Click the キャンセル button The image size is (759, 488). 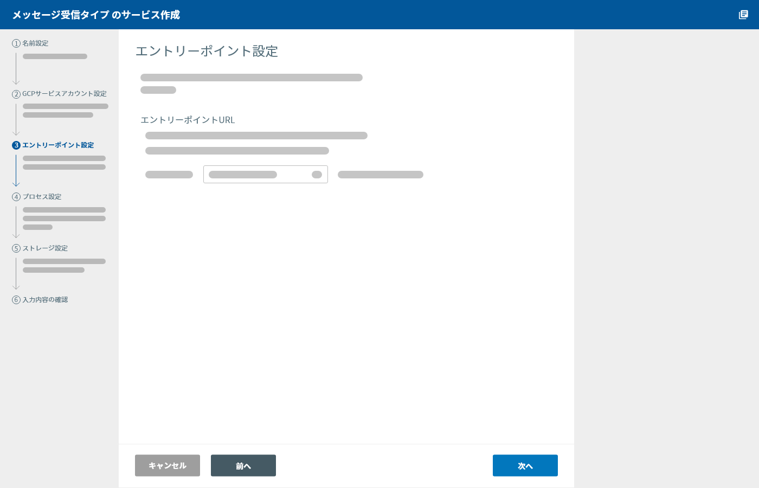click(x=168, y=465)
